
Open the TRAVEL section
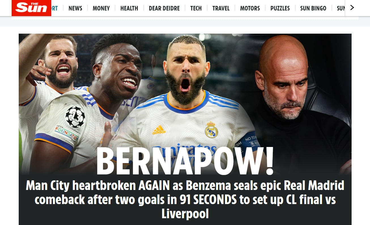tap(221, 8)
